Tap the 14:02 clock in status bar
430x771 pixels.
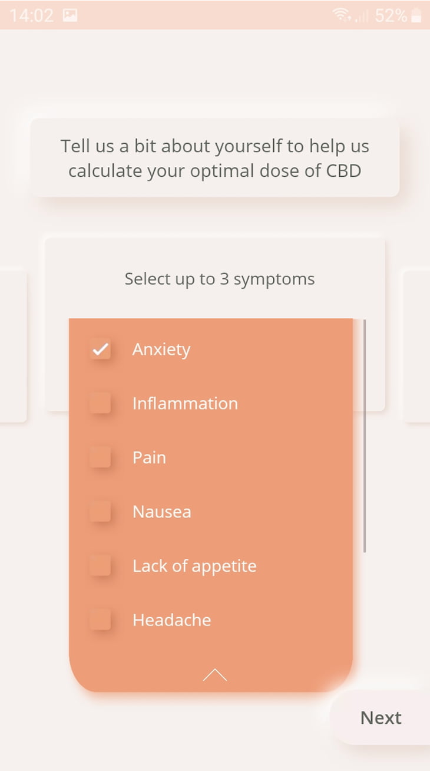click(x=31, y=16)
